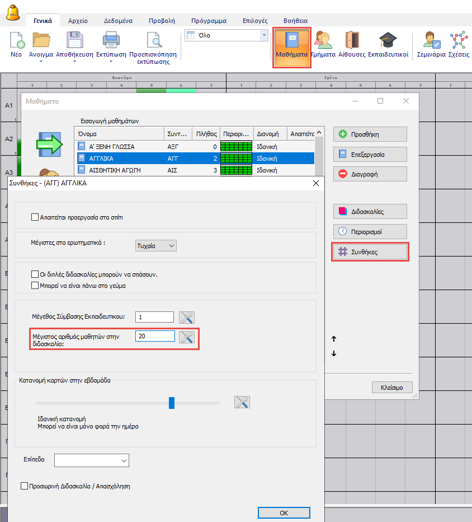Open Εκπαιδευτικοί graduation cap icon

(388, 43)
